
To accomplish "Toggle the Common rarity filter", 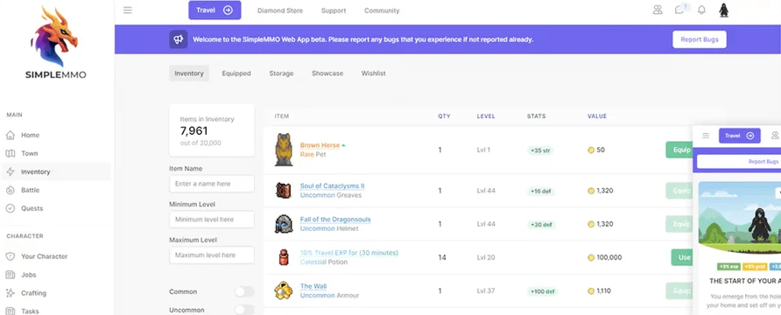I will (x=244, y=291).
